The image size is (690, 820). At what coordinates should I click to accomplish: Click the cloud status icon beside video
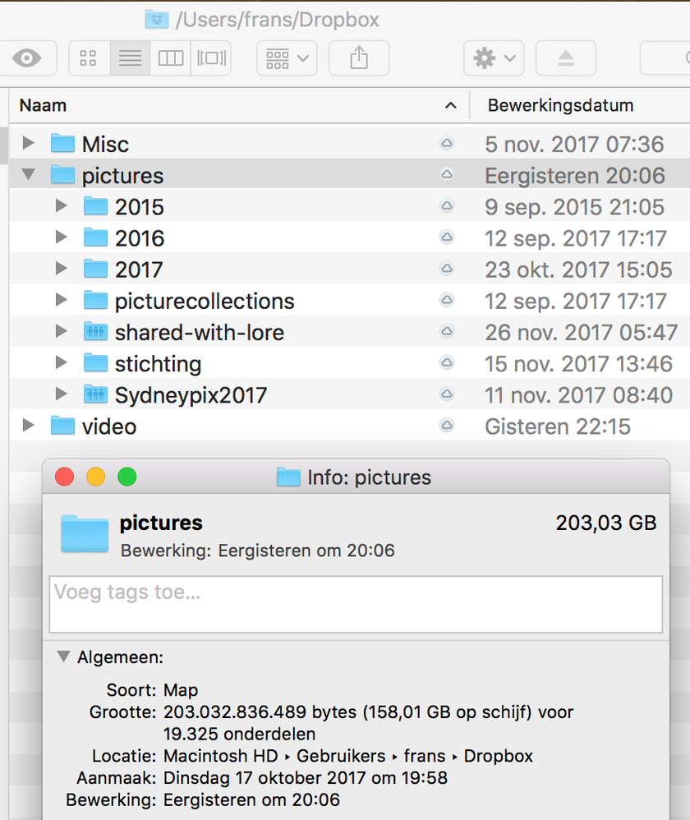447,426
